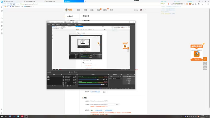
Task: Select 场景 2 in Scenes list
Action: click(49, 78)
